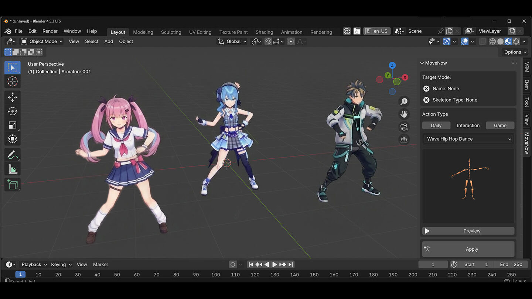Switch to the Animation workspace tab

(291, 32)
